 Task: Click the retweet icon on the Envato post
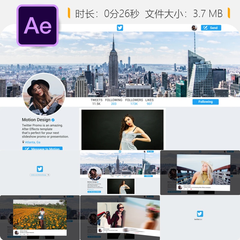click(24, 235)
